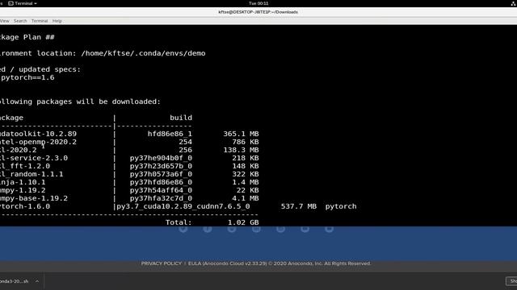Click the 537.7 MB size value
Screen dimensions: 517x290
(299, 206)
